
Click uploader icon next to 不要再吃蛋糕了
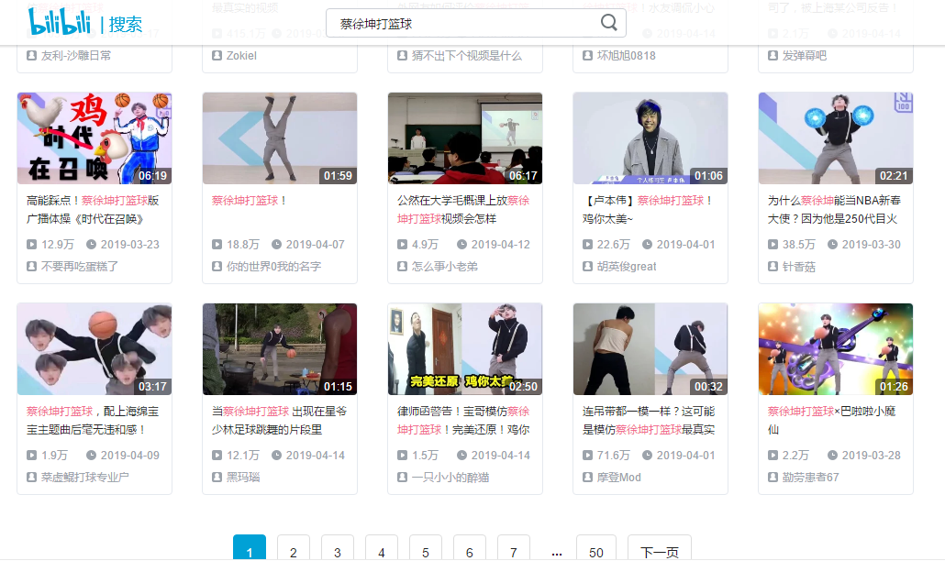click(x=32, y=266)
